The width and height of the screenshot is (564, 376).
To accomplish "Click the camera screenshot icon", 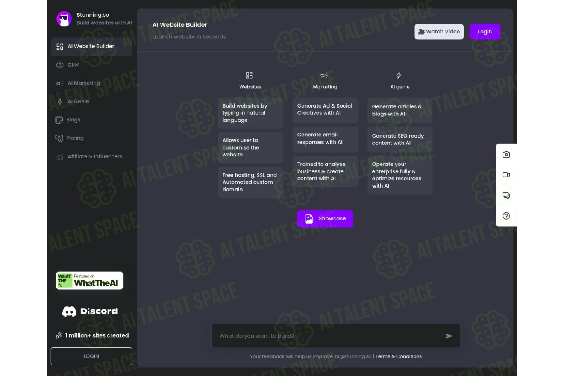I will click(x=506, y=154).
